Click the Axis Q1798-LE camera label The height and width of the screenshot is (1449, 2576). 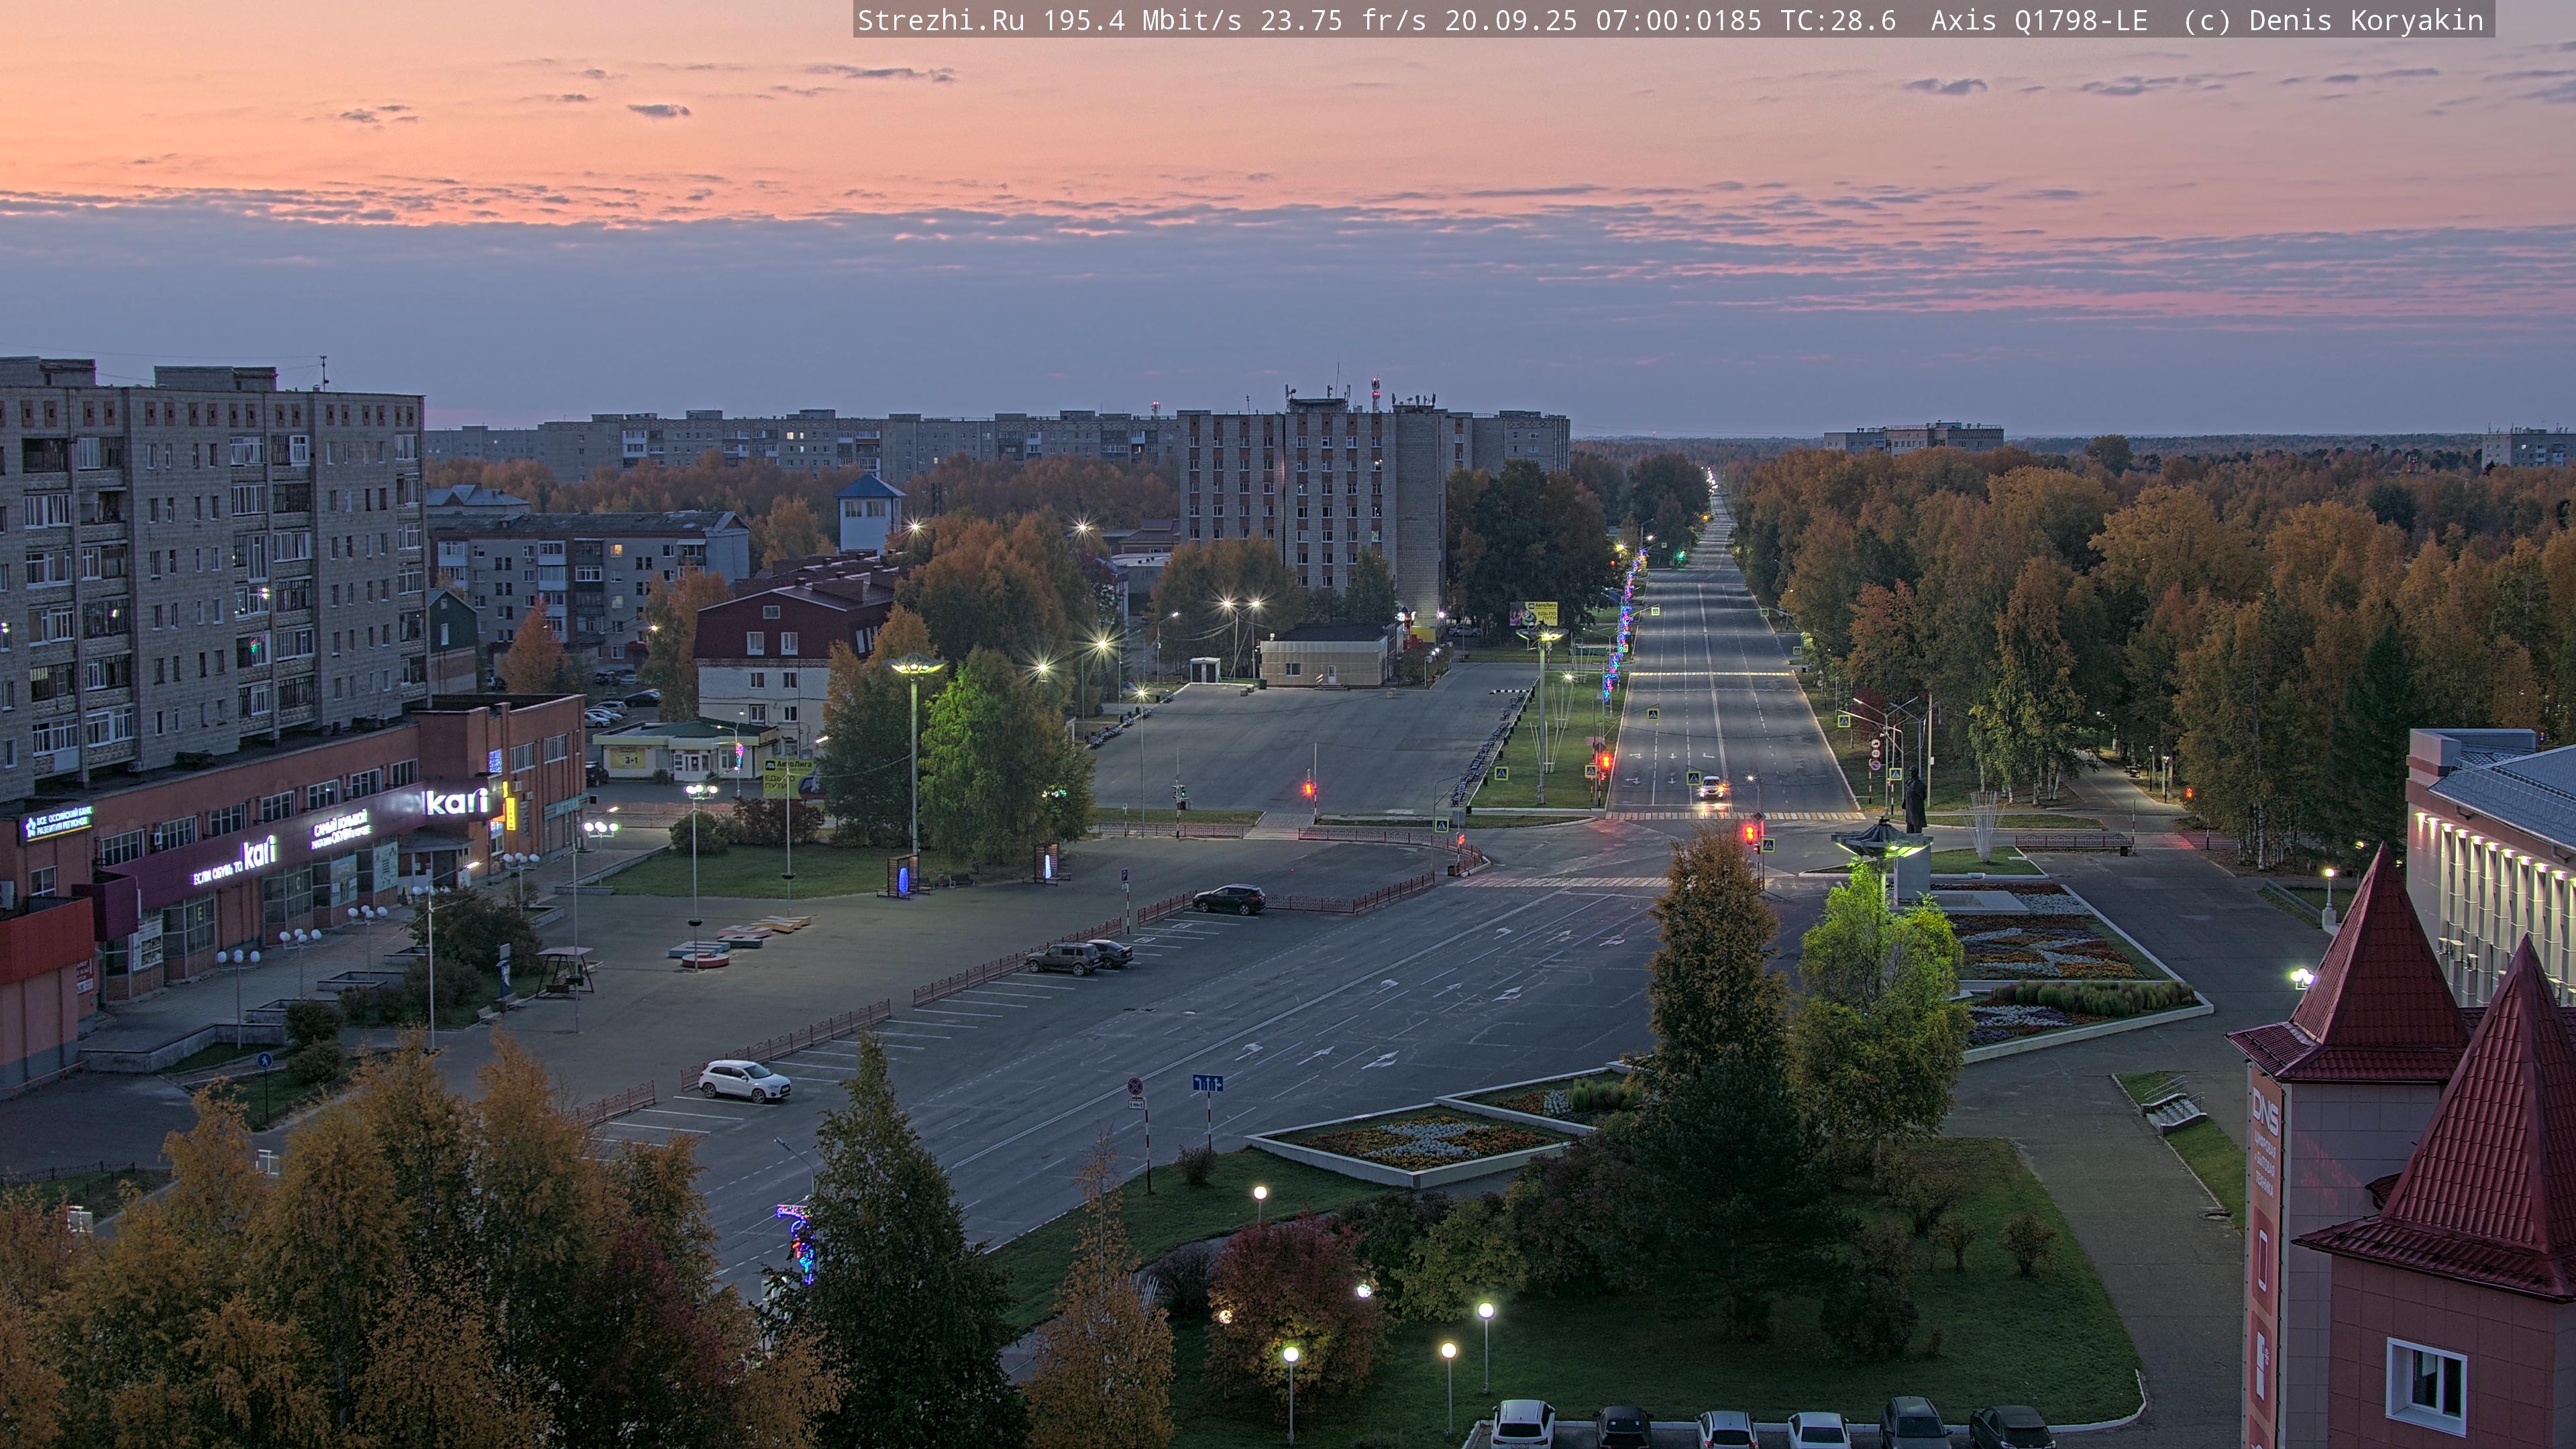2039,21
